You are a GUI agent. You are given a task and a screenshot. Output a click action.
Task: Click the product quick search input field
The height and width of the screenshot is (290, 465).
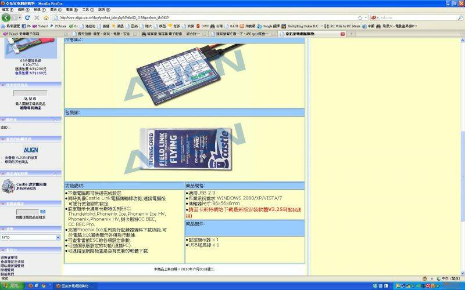(x=30, y=93)
